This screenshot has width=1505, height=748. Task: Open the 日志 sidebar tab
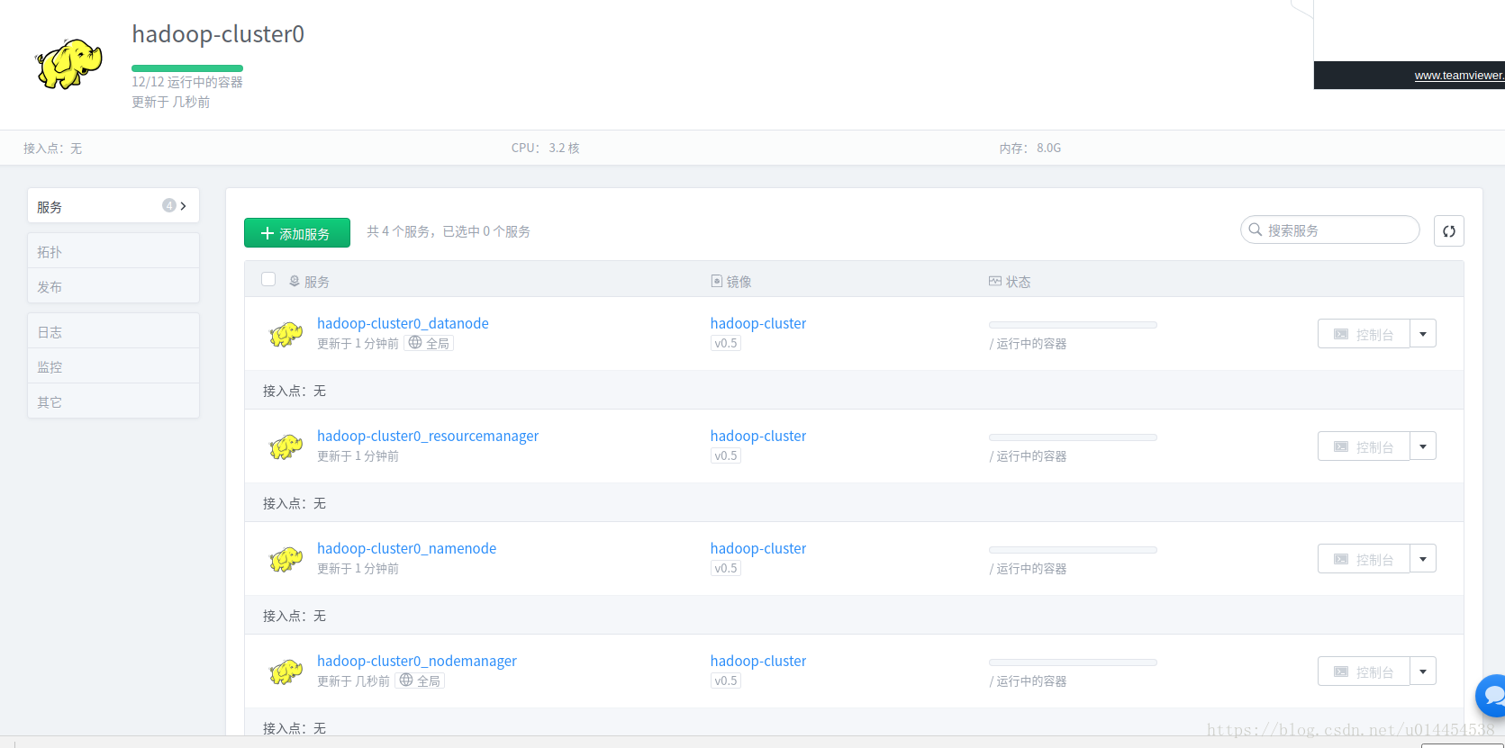pos(113,331)
